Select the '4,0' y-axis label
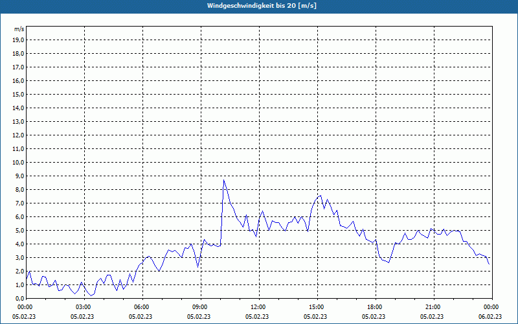Image resolution: width=518 pixels, height=324 pixels. pyautogui.click(x=19, y=244)
